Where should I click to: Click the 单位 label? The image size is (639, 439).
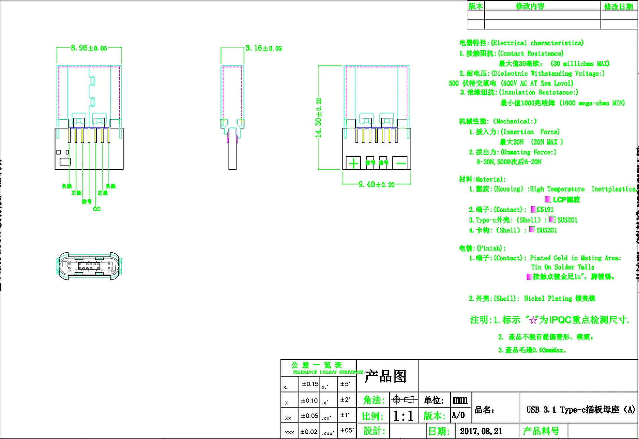click(434, 400)
